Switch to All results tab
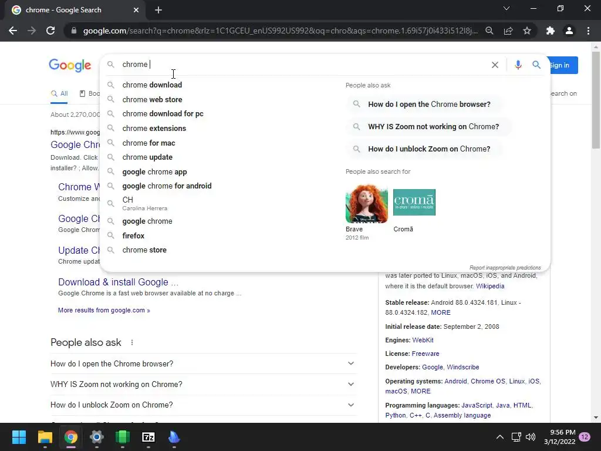The height and width of the screenshot is (451, 601). [59, 93]
